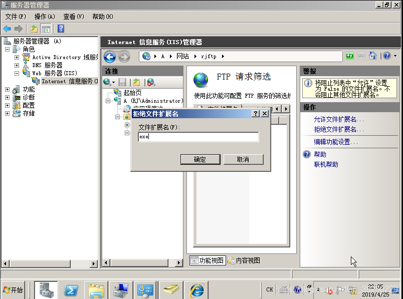Click the globe icon in the IIS address bar
The height and width of the screenshot is (299, 403).
146,56
